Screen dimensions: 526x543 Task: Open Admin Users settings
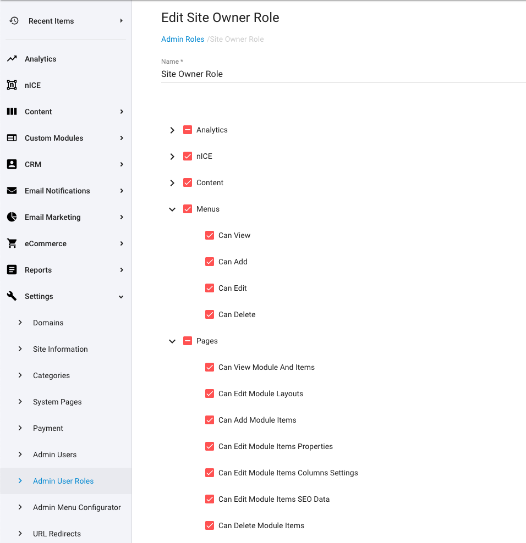55,455
